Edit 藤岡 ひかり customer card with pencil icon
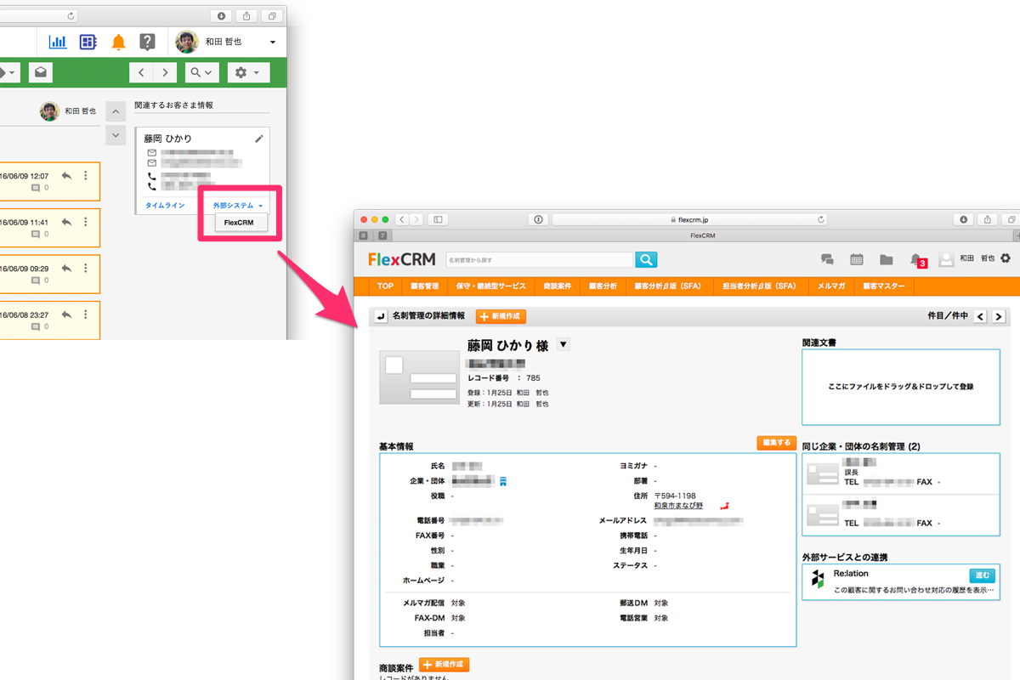Screen dimensions: 1020x680 259,138
